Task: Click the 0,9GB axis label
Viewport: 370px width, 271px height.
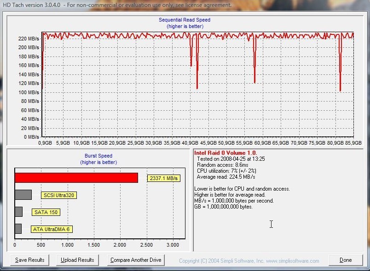Action: click(x=45, y=143)
